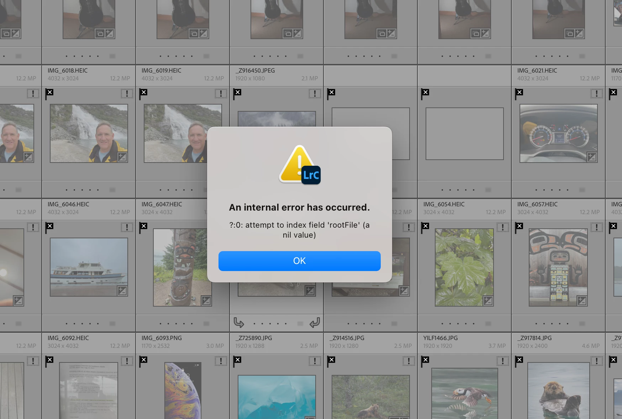Set color label swatch for IMG_6018.HEIC
This screenshot has width=622, height=419.
click(x=112, y=190)
